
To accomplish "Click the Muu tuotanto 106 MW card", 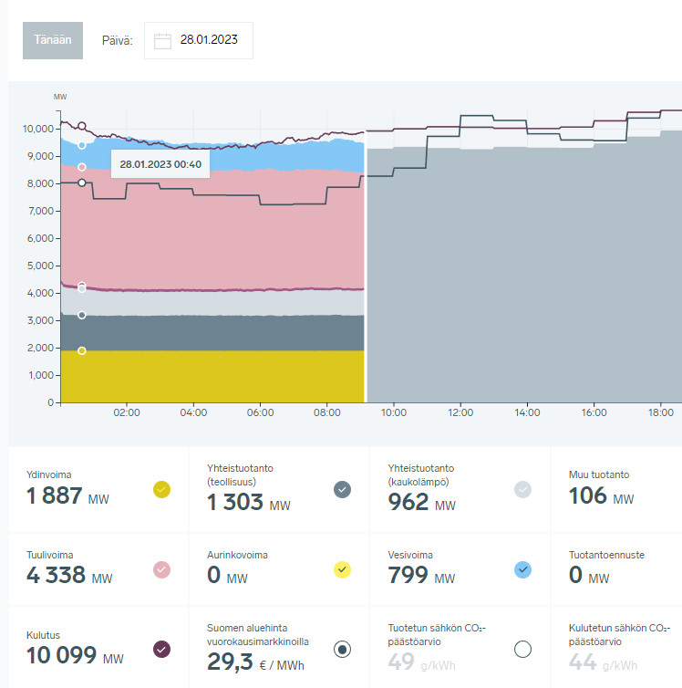I will click(x=616, y=490).
